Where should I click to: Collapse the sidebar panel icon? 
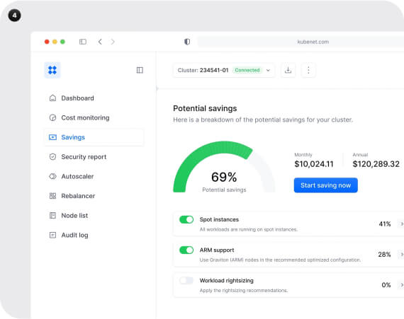140,70
